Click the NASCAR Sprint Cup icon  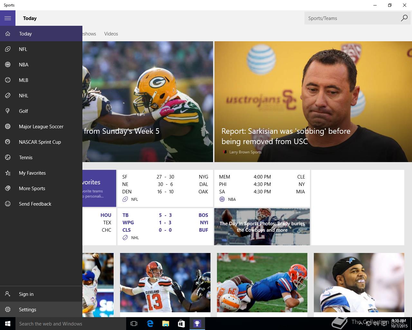point(8,142)
